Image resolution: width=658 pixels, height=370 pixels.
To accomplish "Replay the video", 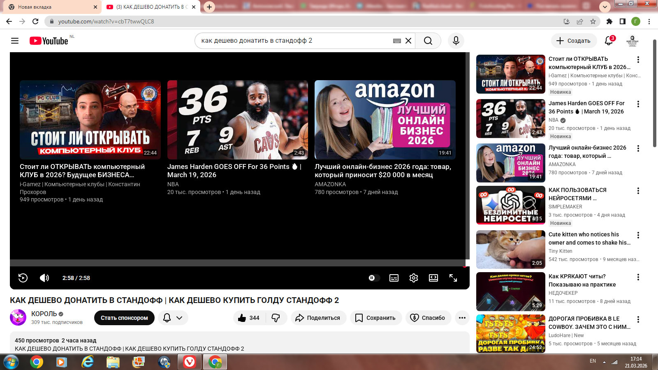I will coord(23,278).
